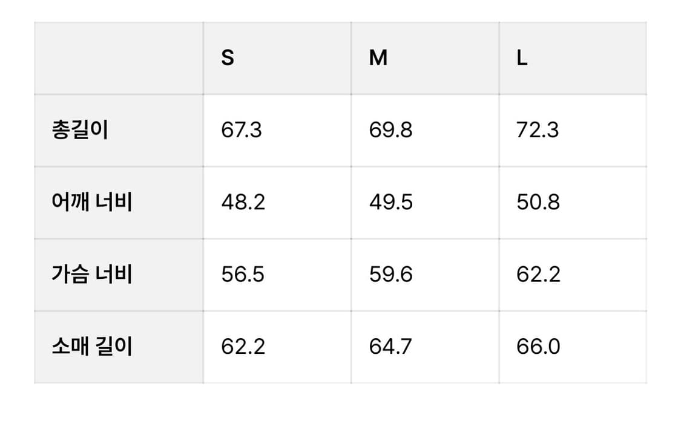This screenshot has width=681, height=424.
Task: Click the L size column header
Action: tap(522, 58)
